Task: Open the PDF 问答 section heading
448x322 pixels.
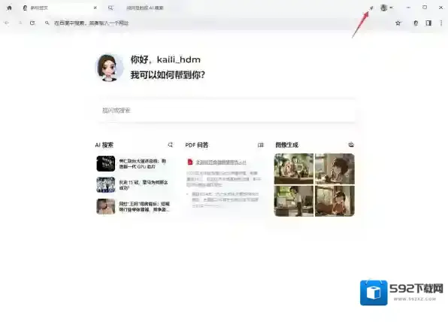Action: [197, 145]
